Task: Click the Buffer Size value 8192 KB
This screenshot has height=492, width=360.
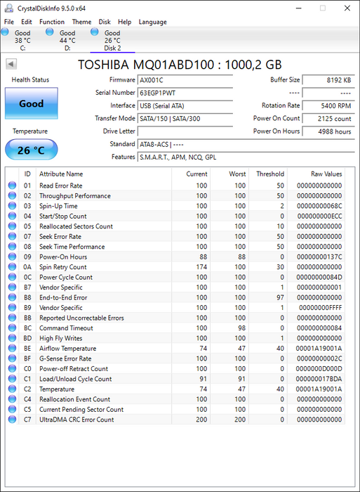Action: [x=328, y=80]
